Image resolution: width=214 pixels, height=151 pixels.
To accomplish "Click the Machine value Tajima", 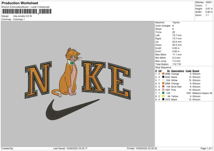I will [x=176, y=22].
